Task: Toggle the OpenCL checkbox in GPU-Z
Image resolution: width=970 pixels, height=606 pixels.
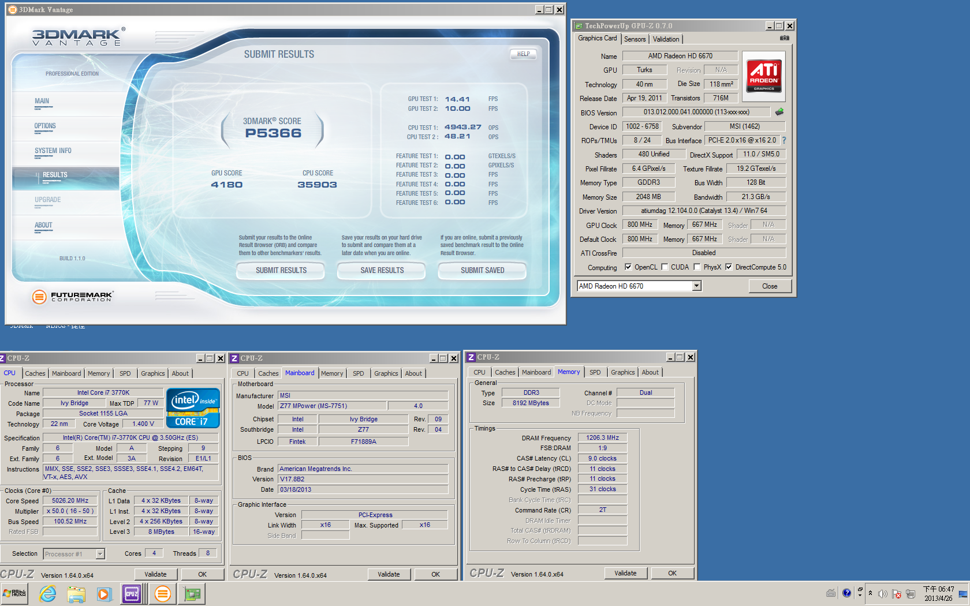Action: [628, 267]
